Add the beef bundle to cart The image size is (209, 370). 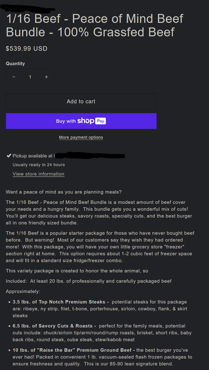coord(81,101)
